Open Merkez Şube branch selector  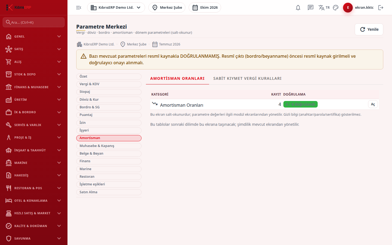pos(167,8)
